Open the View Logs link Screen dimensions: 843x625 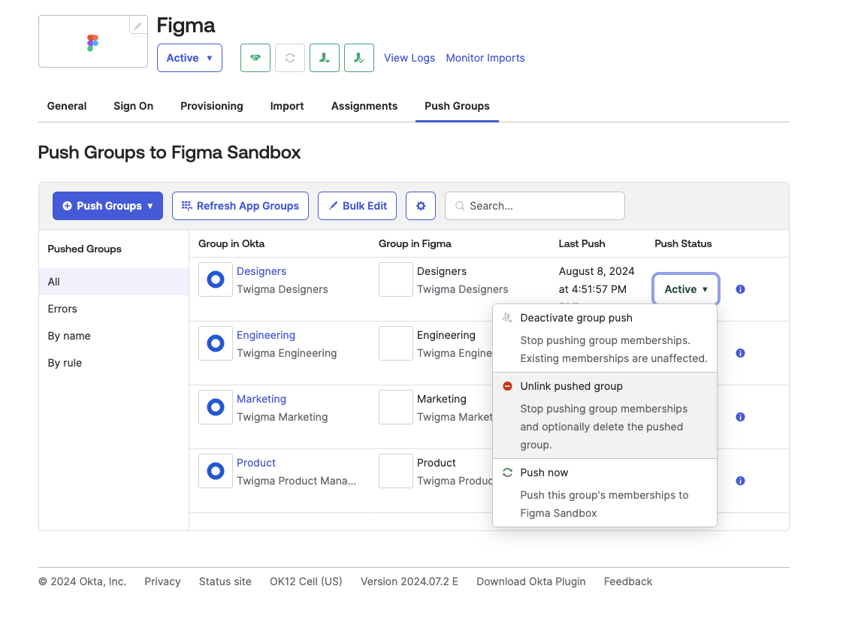(x=409, y=58)
